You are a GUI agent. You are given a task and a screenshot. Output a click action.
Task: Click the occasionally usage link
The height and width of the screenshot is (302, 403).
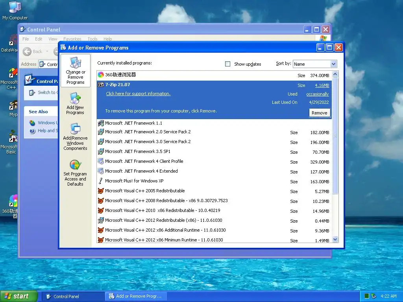(318, 94)
